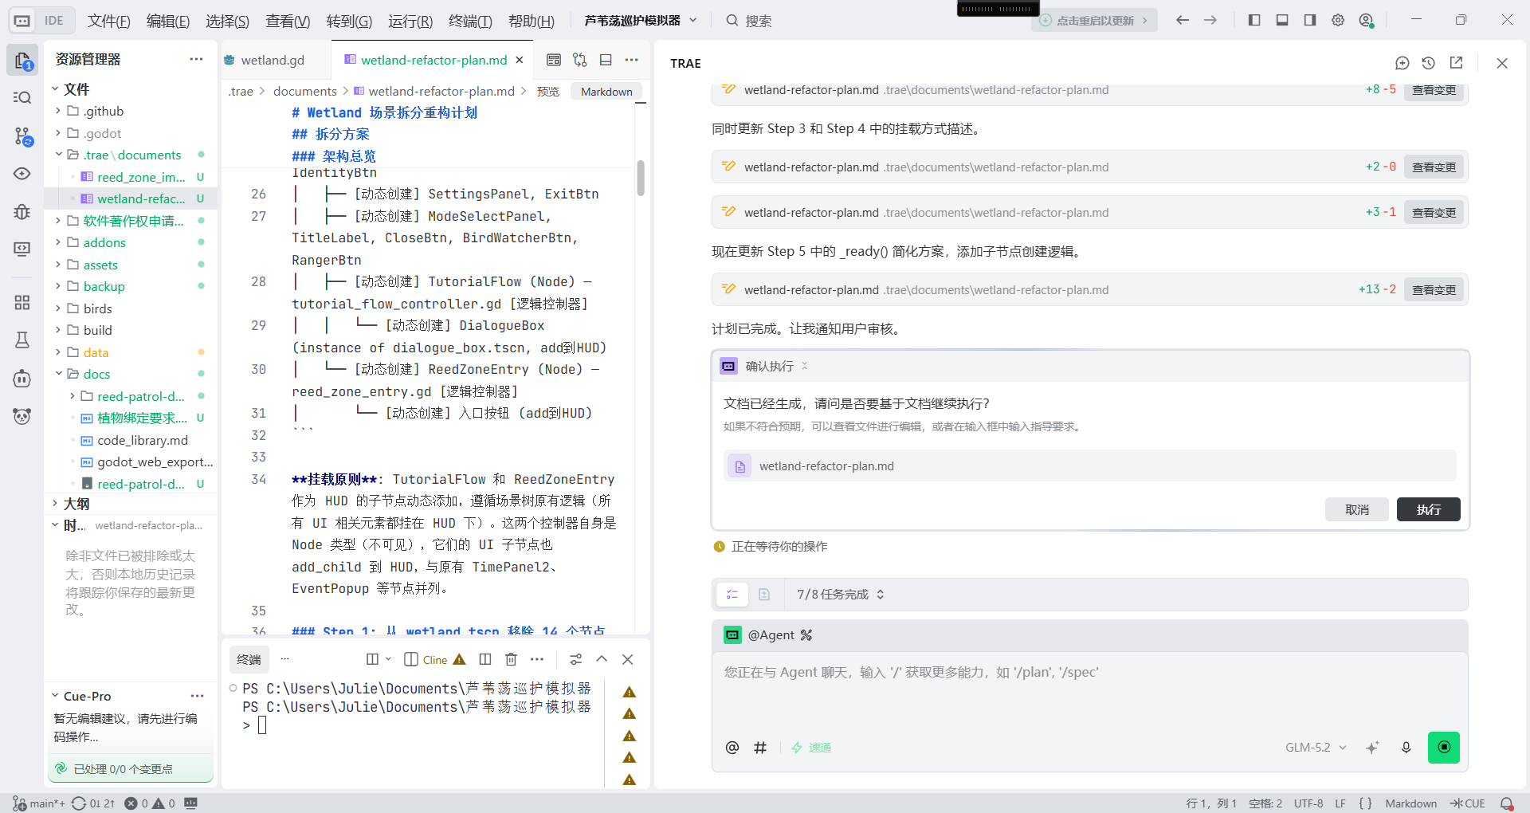The height and width of the screenshot is (813, 1530).
Task: Click 点击重启以更新 button
Action: tap(1094, 21)
